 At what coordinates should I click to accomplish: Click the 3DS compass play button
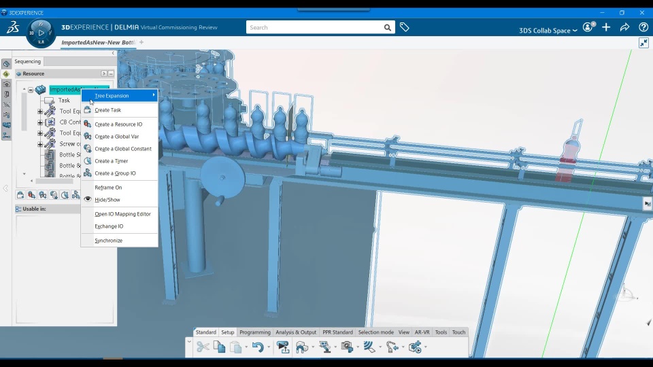[x=41, y=33]
